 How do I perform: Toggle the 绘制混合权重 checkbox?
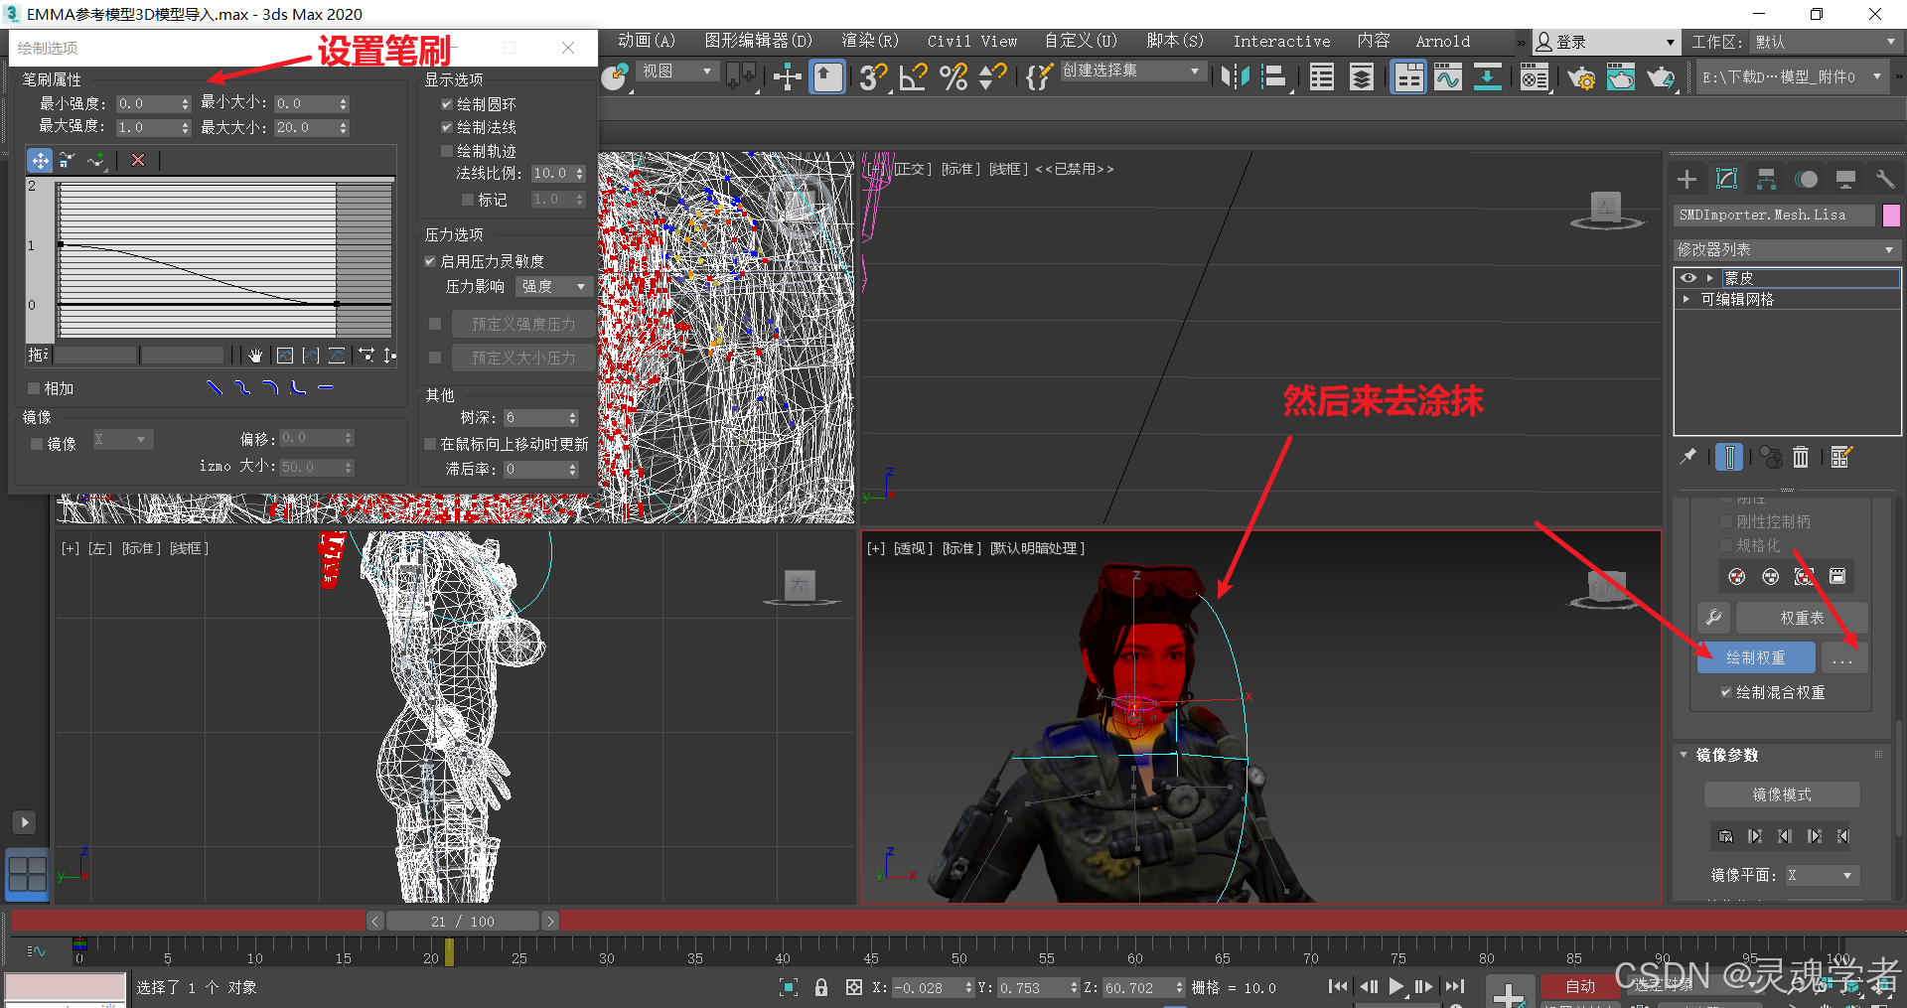1726,692
